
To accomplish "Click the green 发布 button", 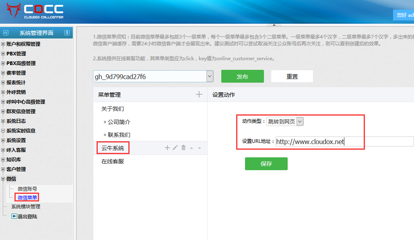I will coord(242,76).
